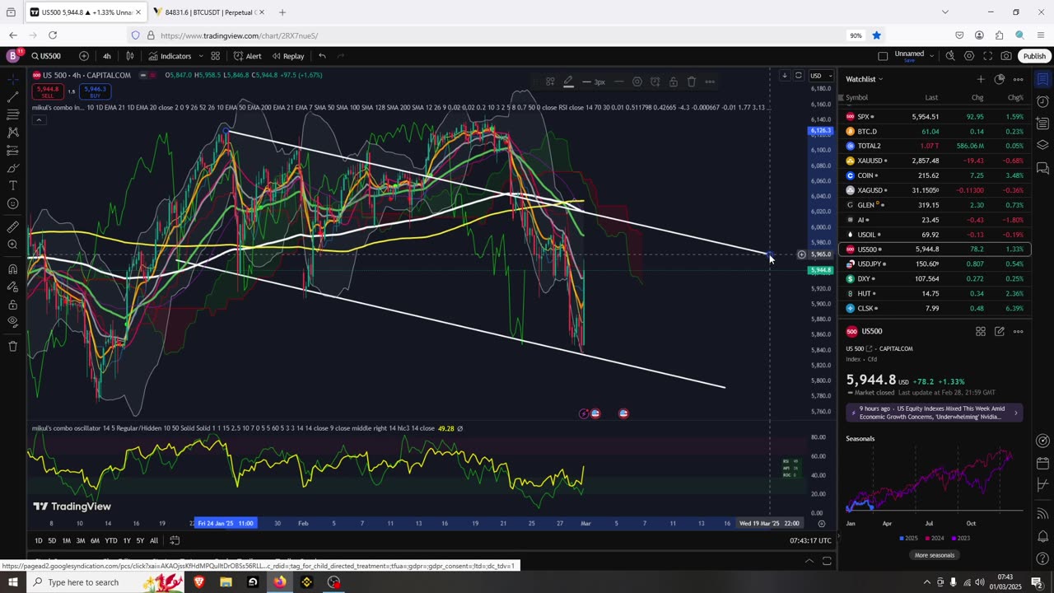This screenshot has width=1054, height=593.
Task: Open the Alerts panel clock icon in right sidebar
Action: click(x=1042, y=101)
